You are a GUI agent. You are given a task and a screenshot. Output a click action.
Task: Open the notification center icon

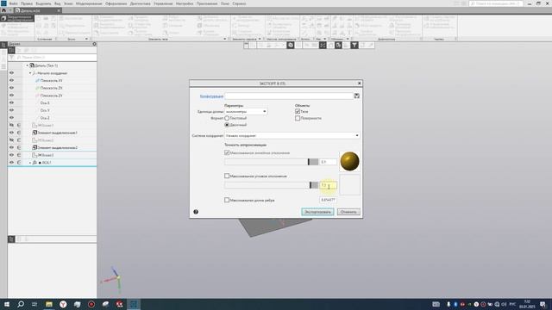click(543, 304)
